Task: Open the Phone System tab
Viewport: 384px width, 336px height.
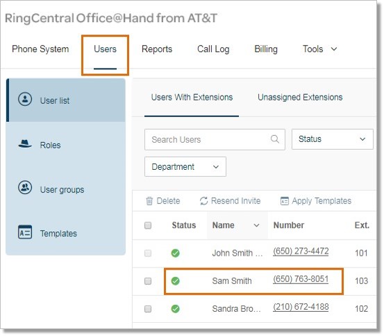Action: pos(40,49)
